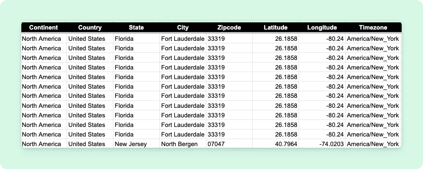
Task: Click the latitude value 40.7964
Action: (276, 144)
